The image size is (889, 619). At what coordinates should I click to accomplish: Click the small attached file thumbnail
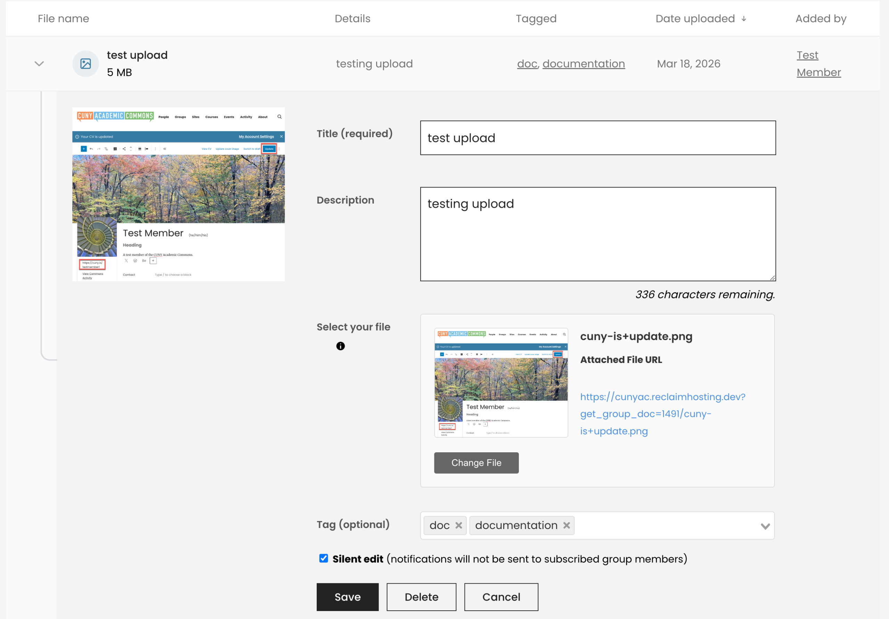click(x=501, y=383)
